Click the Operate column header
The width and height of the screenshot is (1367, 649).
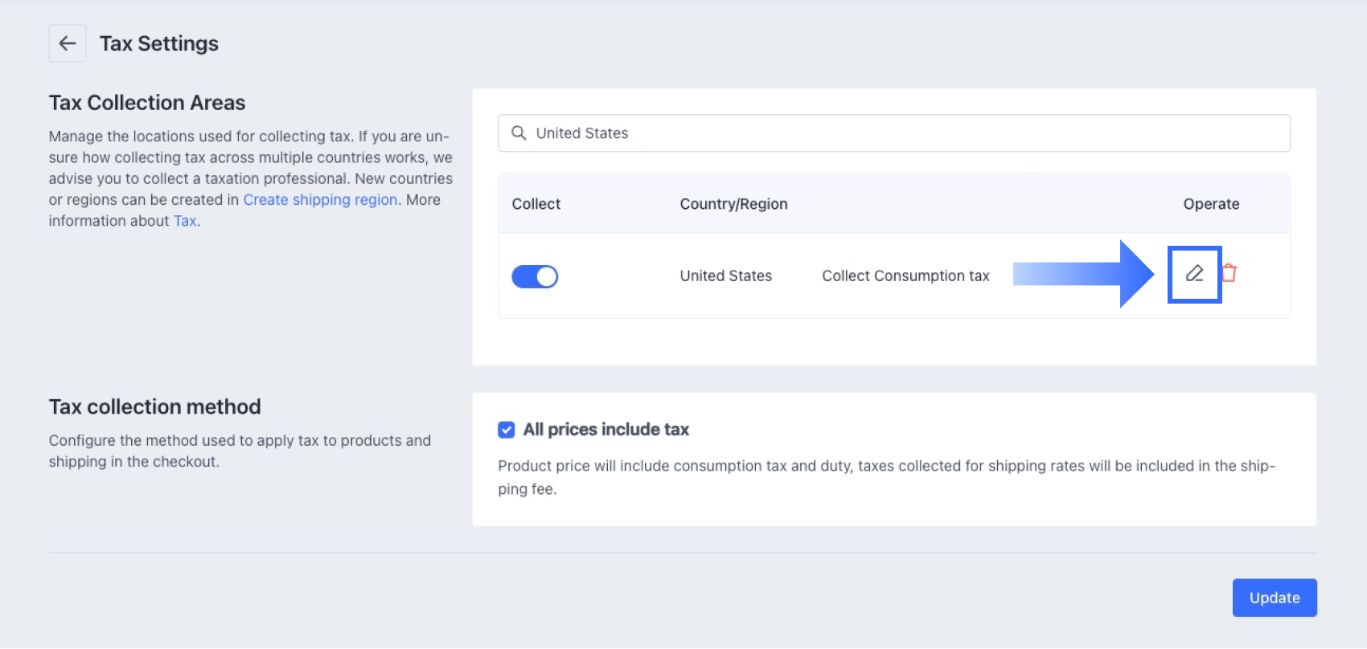pos(1211,204)
